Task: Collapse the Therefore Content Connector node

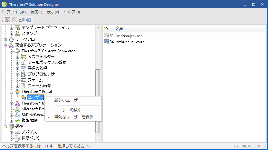Action: [11, 51]
